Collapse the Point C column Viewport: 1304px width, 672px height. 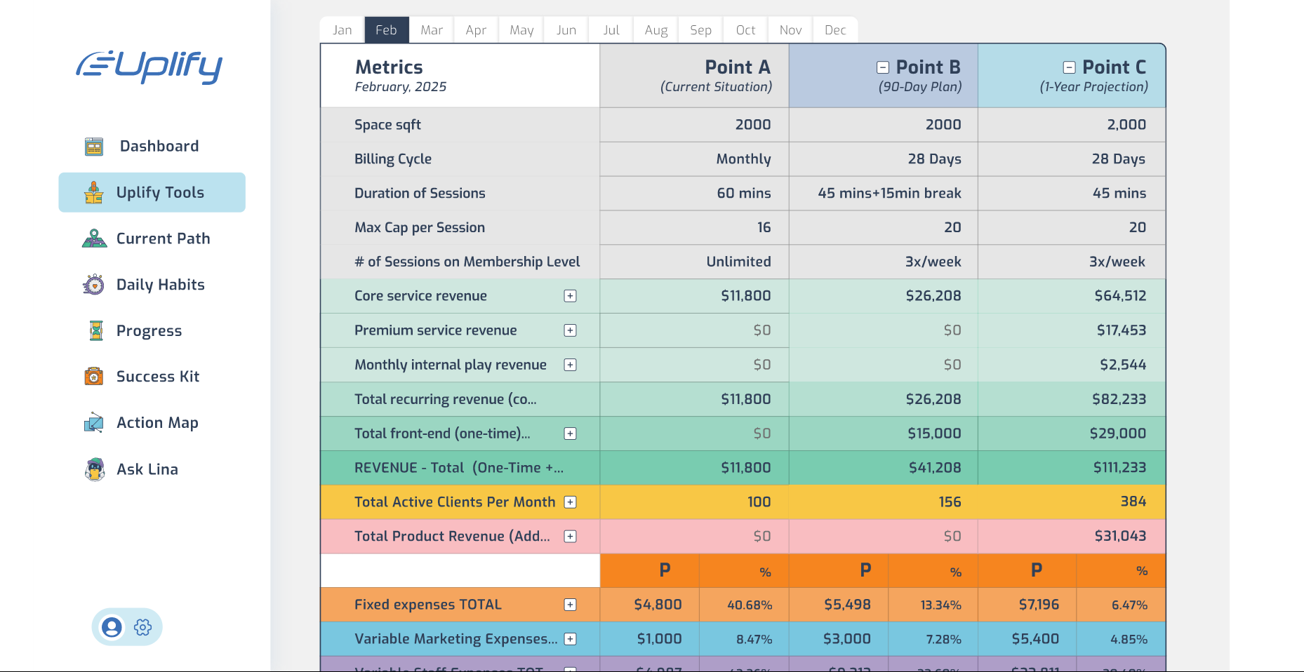[x=1069, y=67]
